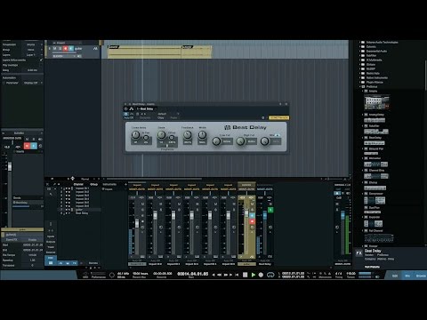Open the Mix view tab at bottom right
This screenshot has height=320, width=427.
tap(407, 276)
